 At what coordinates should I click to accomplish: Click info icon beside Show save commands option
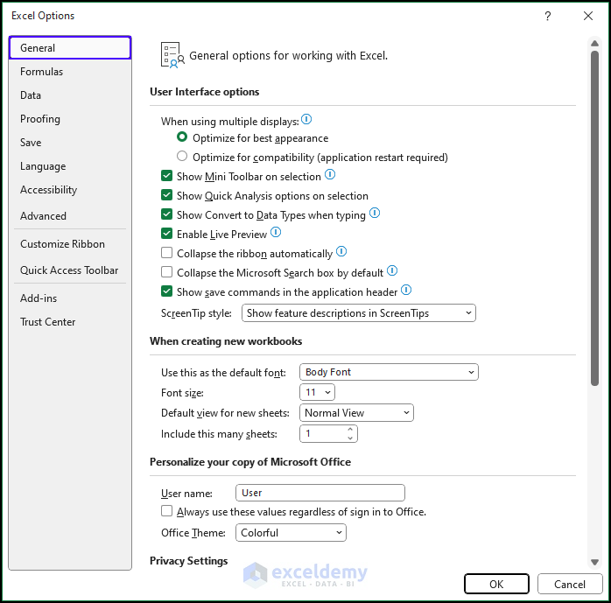[406, 290]
